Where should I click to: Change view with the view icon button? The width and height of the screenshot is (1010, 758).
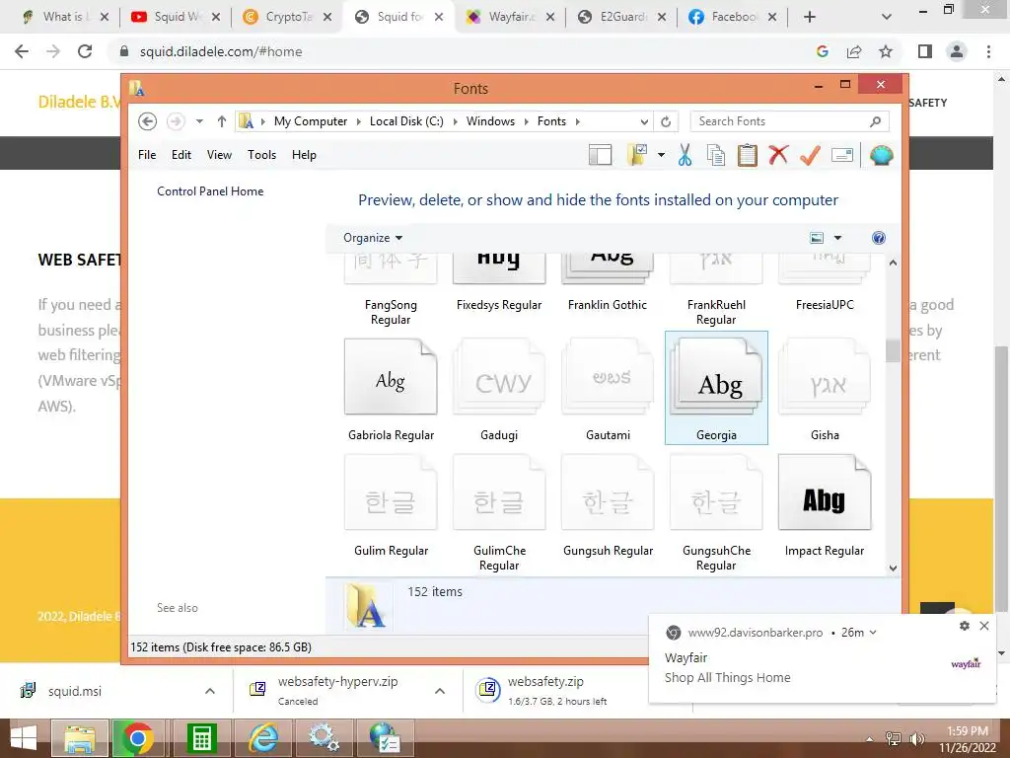click(817, 238)
